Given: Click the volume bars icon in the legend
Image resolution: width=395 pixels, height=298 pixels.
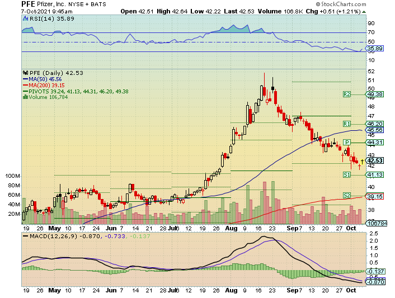Looking at the screenshot, I should click(x=25, y=97).
